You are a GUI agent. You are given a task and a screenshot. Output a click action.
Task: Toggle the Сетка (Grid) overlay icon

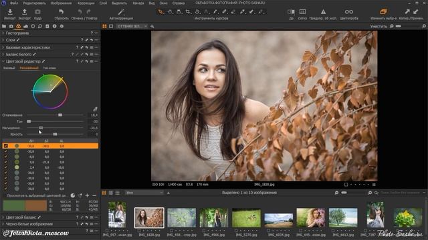(x=302, y=12)
